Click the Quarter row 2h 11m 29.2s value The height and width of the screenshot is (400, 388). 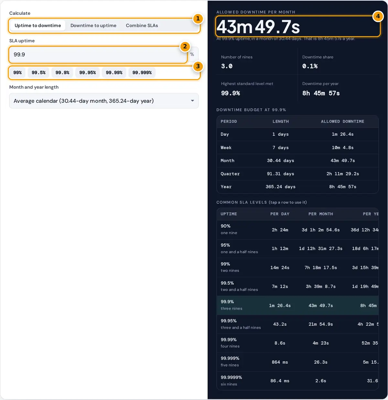343,174
